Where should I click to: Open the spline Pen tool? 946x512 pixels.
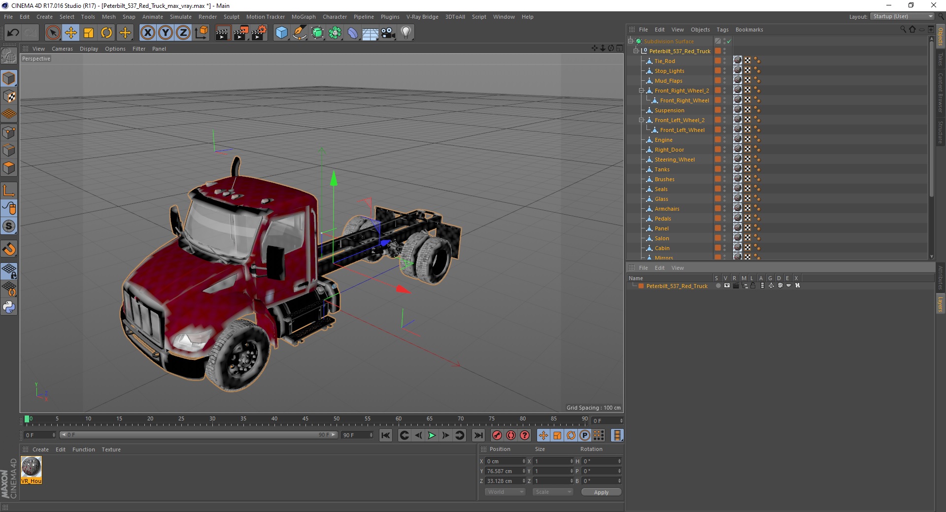point(299,33)
